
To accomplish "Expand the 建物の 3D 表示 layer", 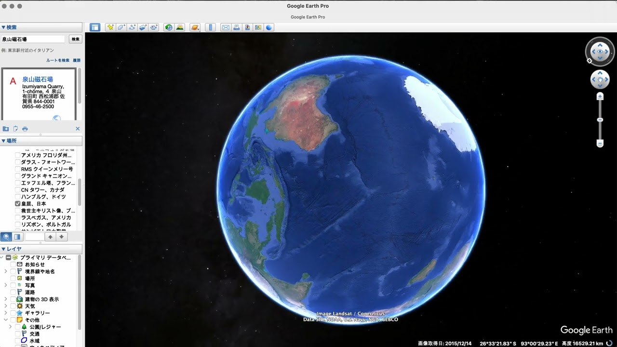I will pyautogui.click(x=6, y=299).
